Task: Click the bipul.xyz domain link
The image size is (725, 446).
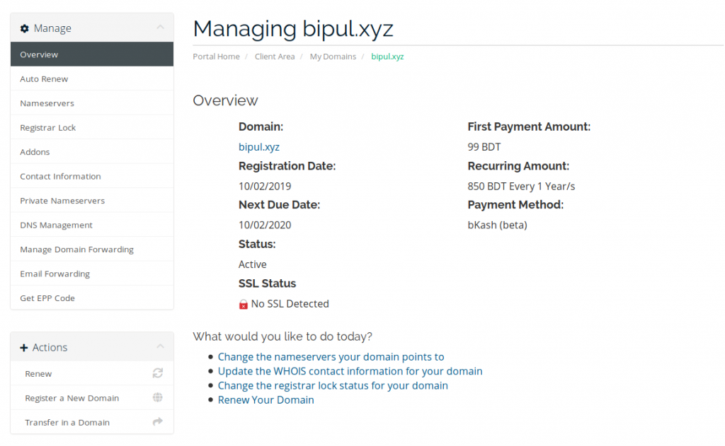Action: tap(259, 147)
